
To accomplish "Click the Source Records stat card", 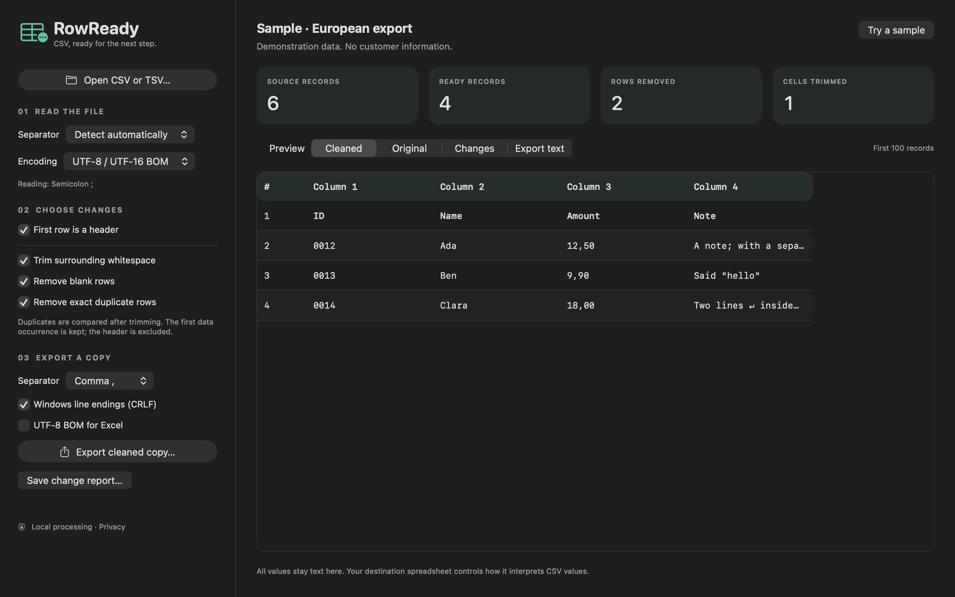I will coord(337,96).
